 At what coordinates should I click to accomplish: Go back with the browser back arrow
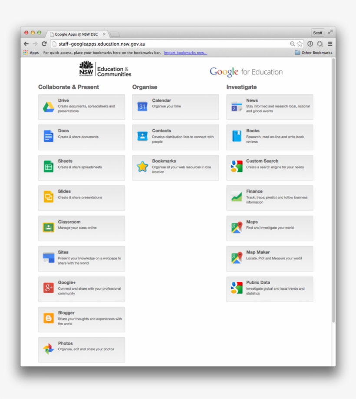point(26,44)
